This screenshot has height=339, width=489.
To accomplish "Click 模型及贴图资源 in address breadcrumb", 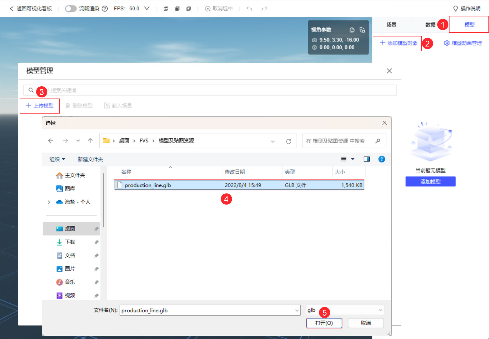I will point(176,141).
